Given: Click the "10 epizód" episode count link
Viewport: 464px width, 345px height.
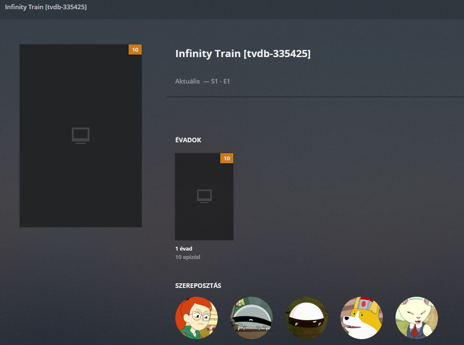Looking at the screenshot, I should [187, 257].
